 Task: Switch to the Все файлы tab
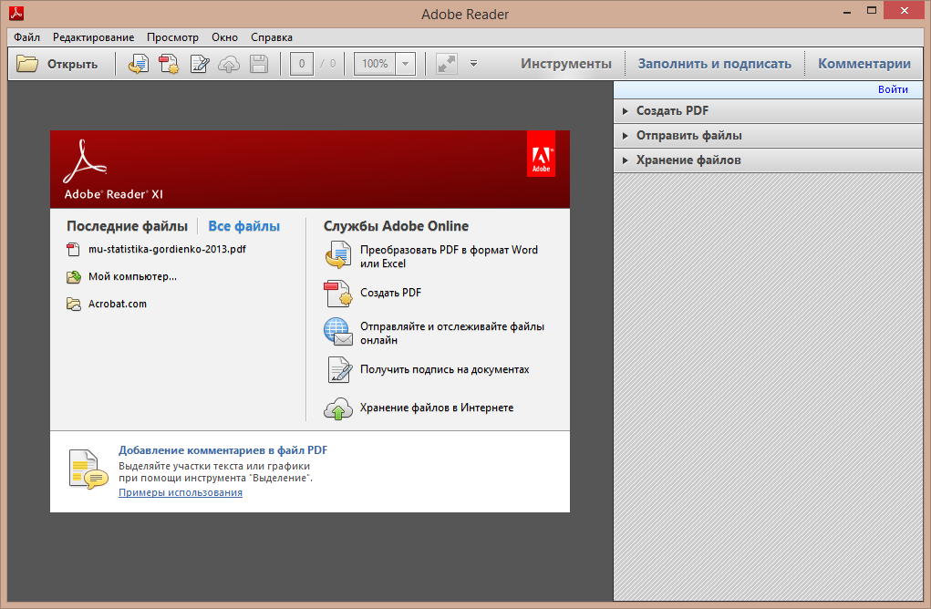[244, 226]
